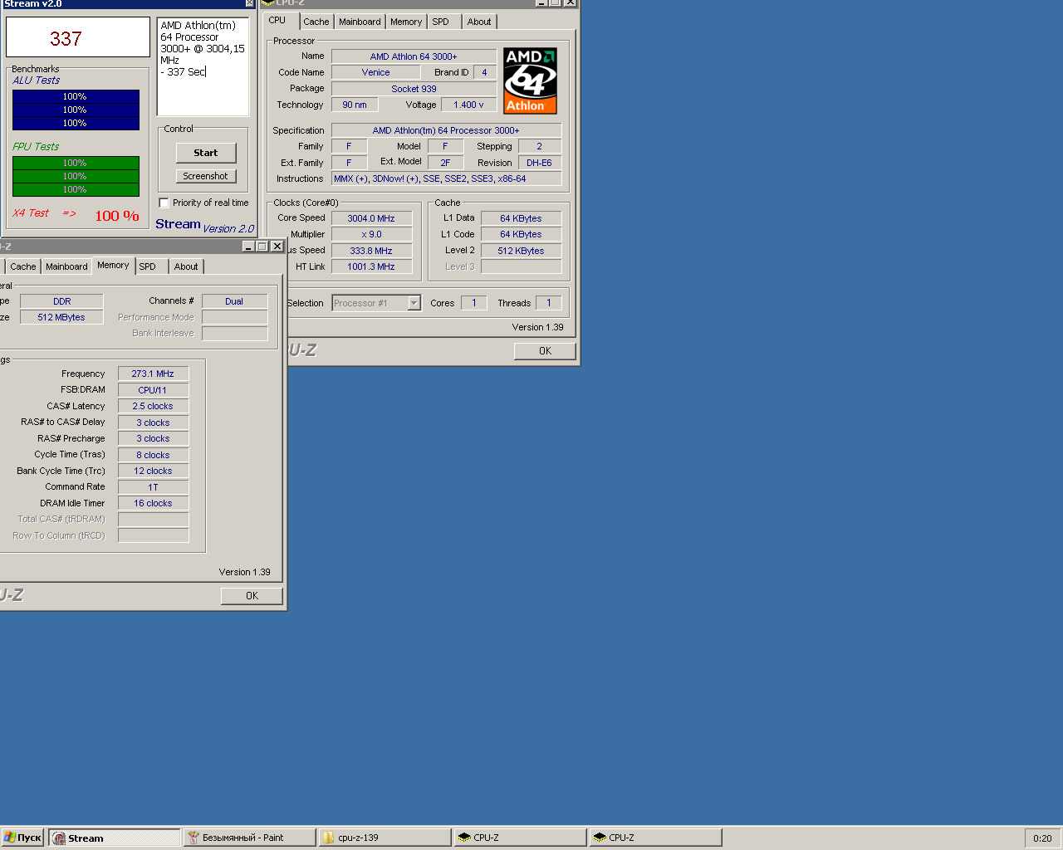Screen dimensions: 1063x850
Task: Click the Name AMD Athlon 64 3000+ field
Action: [x=414, y=56]
